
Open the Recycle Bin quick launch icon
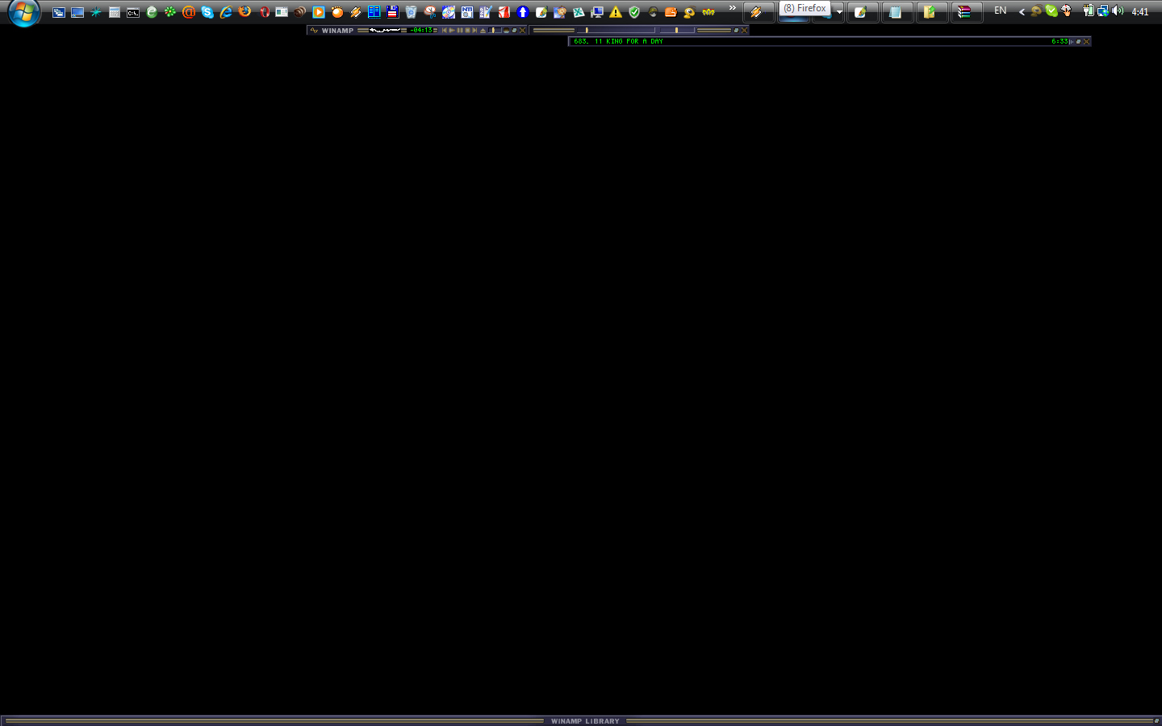(412, 12)
